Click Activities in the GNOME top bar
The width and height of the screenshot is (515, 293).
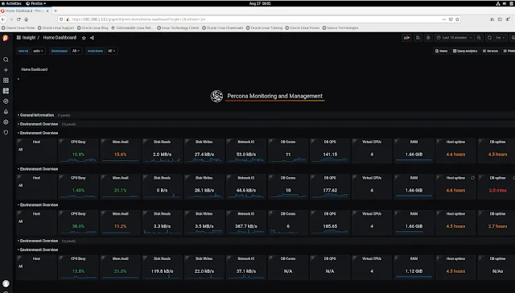(x=11, y=3)
